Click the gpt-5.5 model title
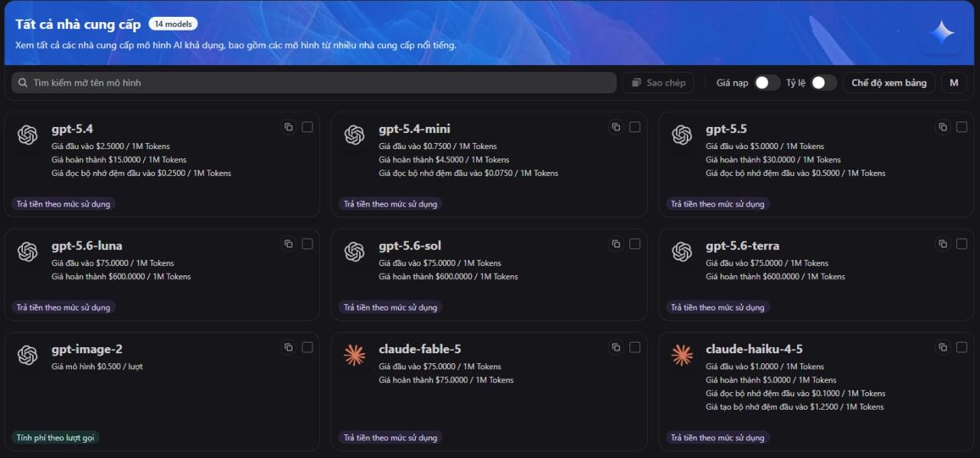 (x=726, y=128)
